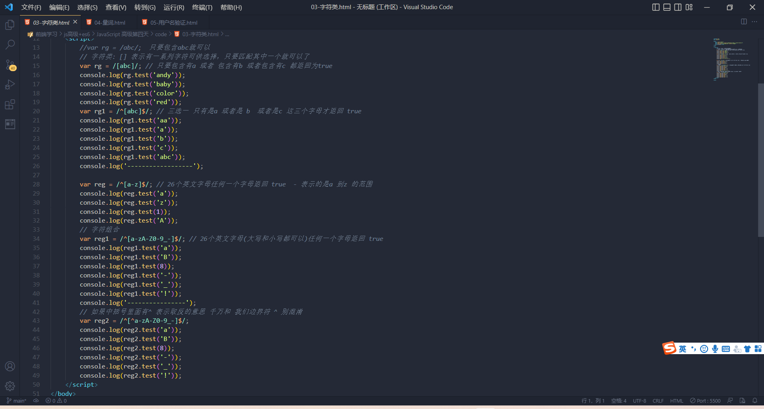The width and height of the screenshot is (764, 409).
Task: Click the Synchronize Changes cloud icon
Action: tap(36, 401)
